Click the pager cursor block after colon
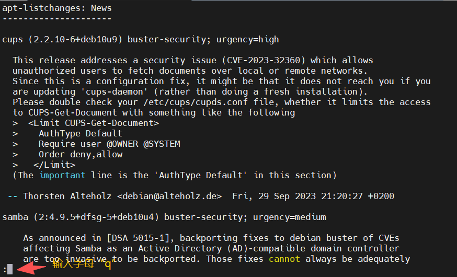The width and height of the screenshot is (457, 277). [x=10, y=269]
